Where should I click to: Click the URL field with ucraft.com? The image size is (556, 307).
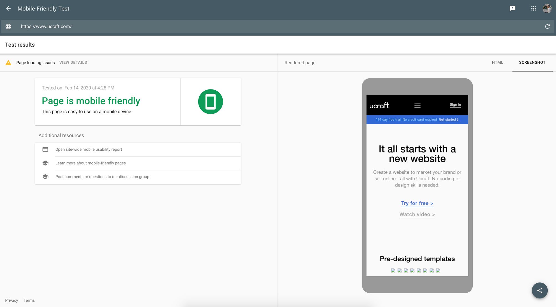(277, 27)
